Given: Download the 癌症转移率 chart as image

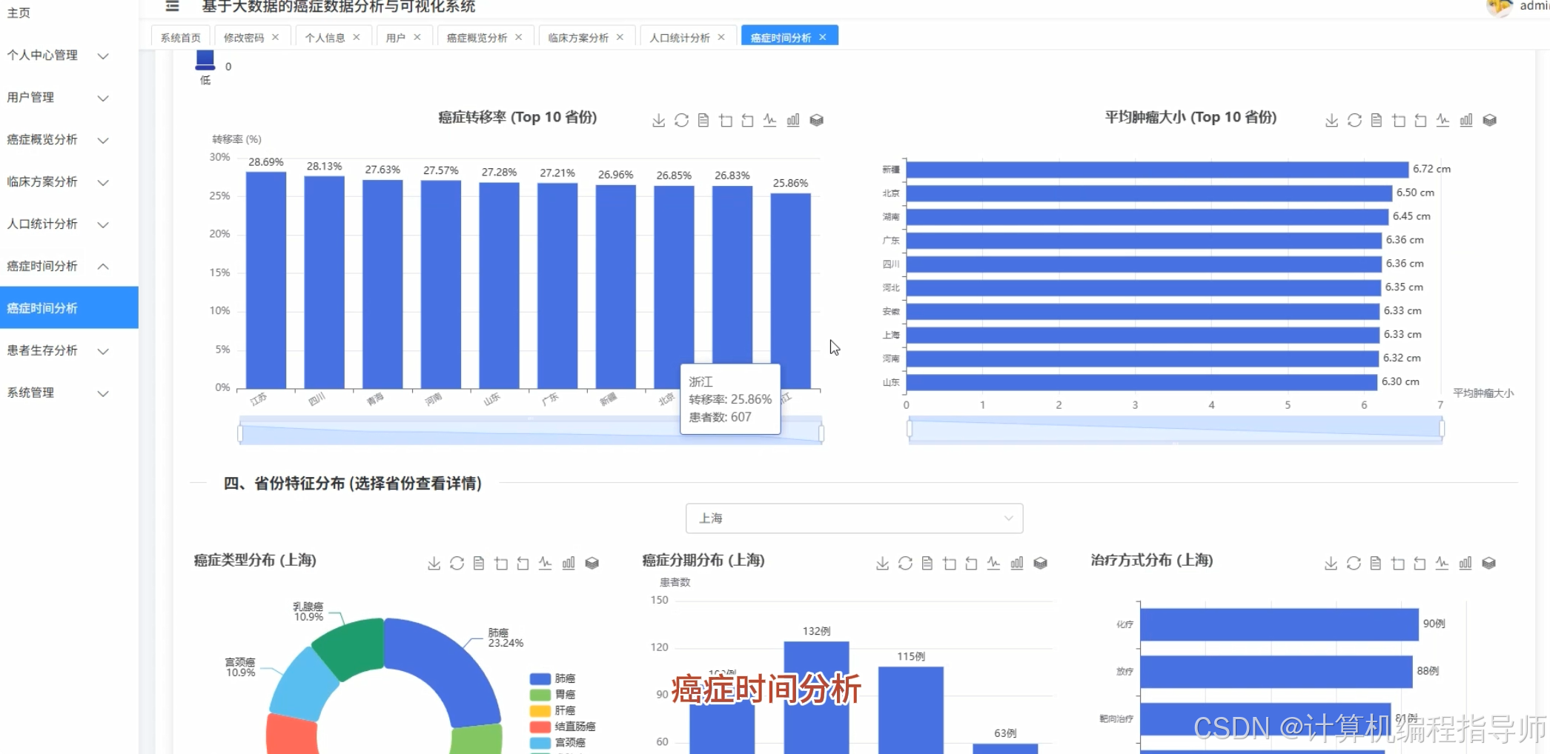Looking at the screenshot, I should (x=658, y=119).
